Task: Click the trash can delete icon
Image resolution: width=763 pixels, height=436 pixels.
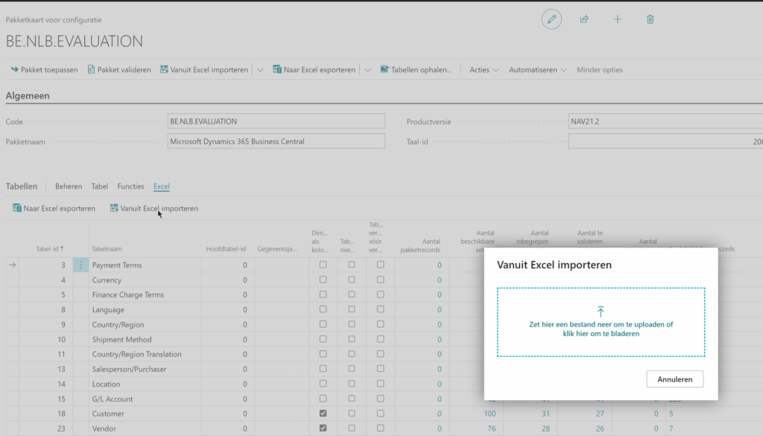Action: (650, 19)
